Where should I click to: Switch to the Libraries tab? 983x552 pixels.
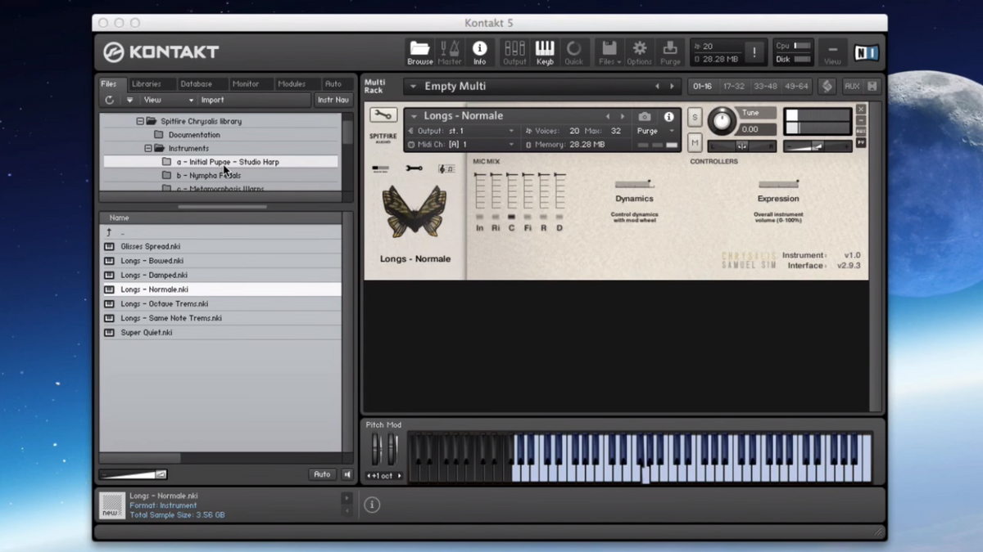tap(147, 83)
